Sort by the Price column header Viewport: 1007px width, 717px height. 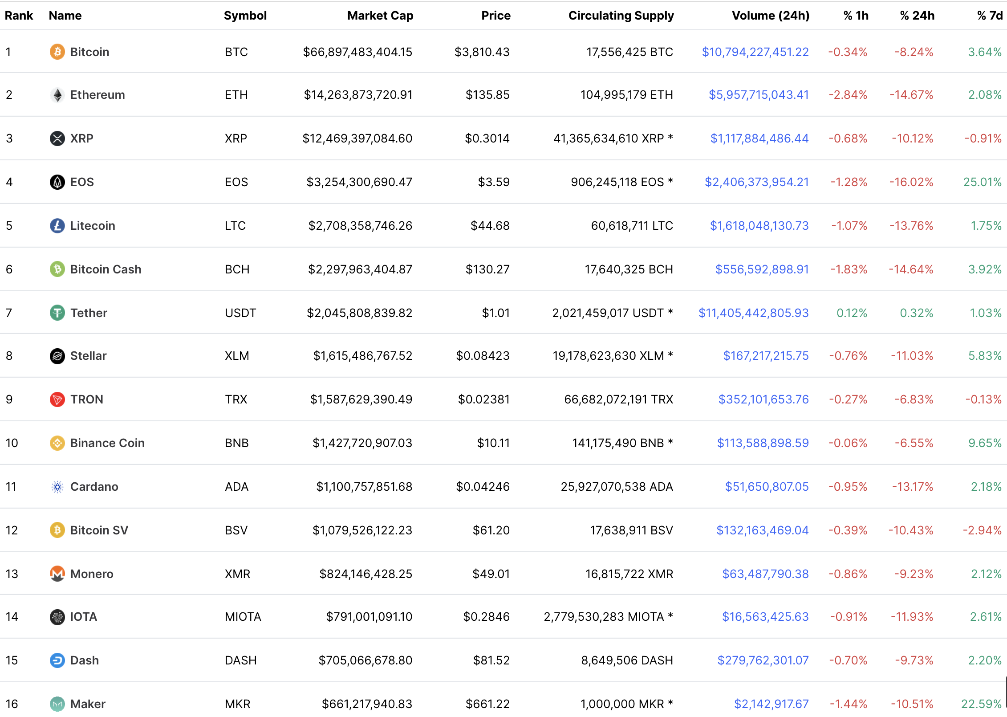coord(495,16)
